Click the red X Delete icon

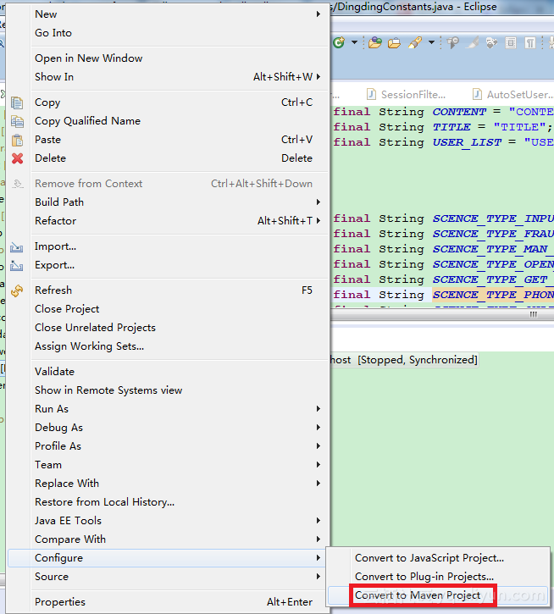(17, 158)
